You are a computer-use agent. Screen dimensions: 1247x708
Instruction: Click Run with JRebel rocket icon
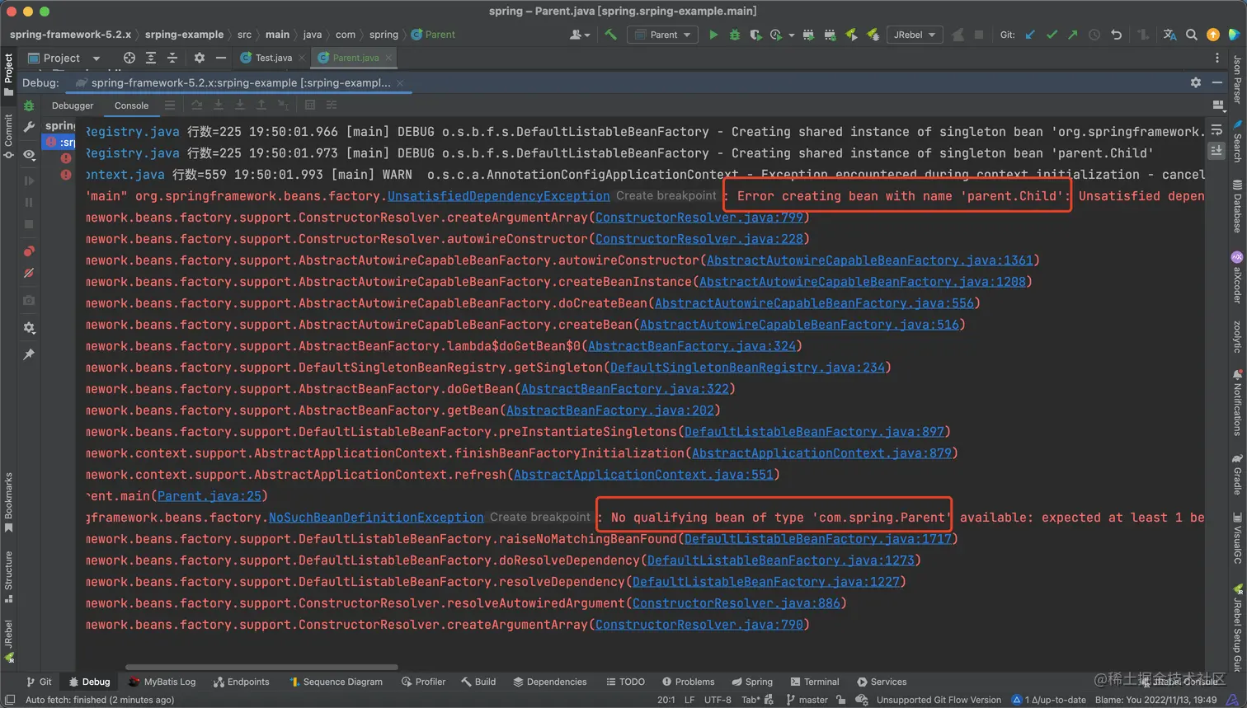click(851, 35)
